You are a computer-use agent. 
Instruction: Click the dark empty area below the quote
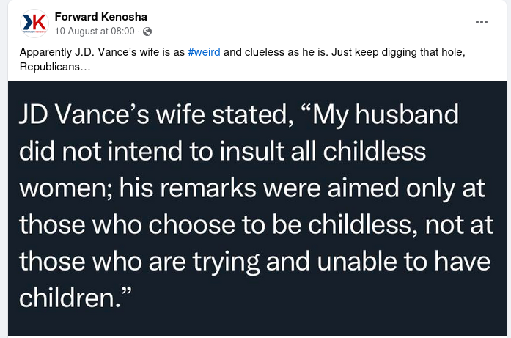point(293,323)
